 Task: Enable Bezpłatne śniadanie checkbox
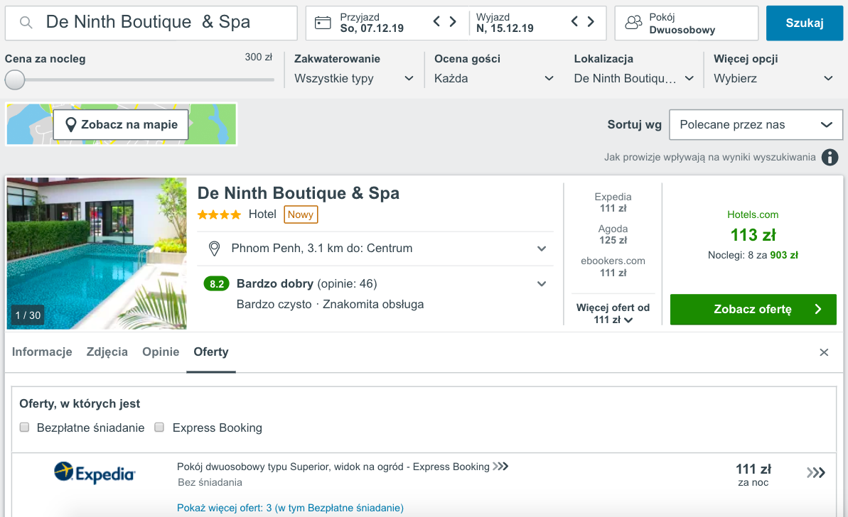point(24,428)
